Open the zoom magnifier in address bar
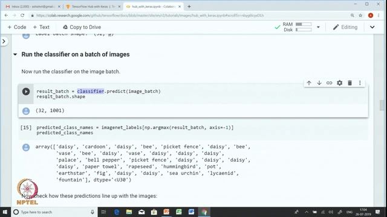Image resolution: width=387 pixels, height=217 pixels. 352,15
